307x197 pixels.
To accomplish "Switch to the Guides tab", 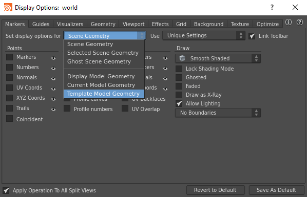I will click(x=41, y=24).
